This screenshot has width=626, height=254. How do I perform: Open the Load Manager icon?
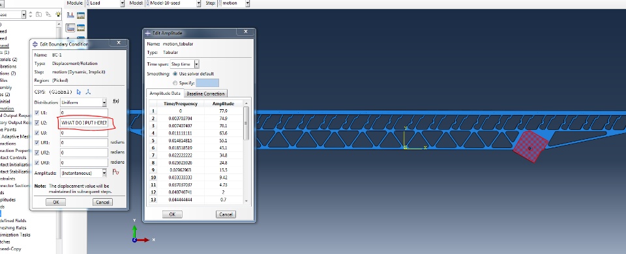81,15
